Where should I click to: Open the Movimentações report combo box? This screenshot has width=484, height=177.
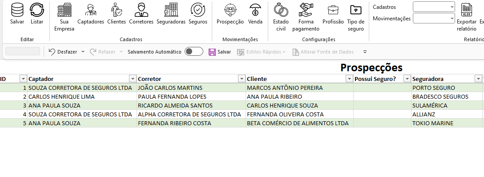tap(434, 19)
